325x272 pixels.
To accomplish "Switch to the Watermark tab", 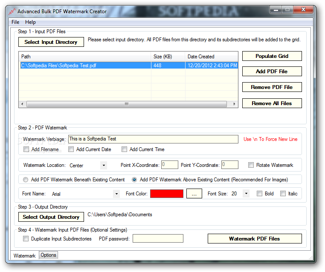I will coord(24,256).
